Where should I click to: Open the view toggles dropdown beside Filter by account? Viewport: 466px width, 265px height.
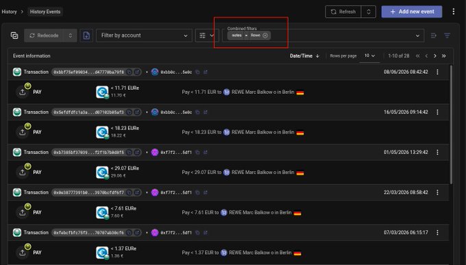[x=207, y=36]
